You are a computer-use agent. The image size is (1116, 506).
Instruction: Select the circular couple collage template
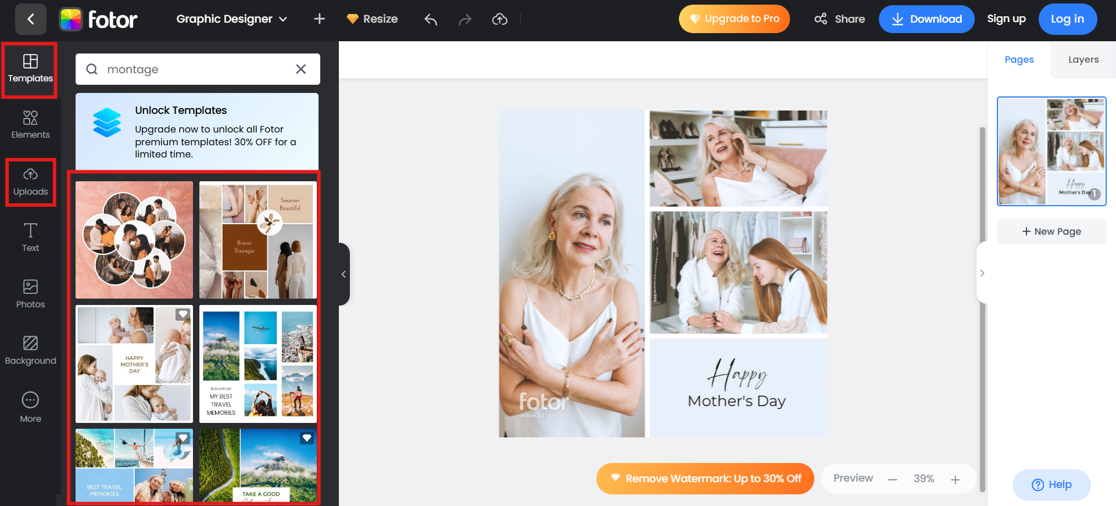134,240
